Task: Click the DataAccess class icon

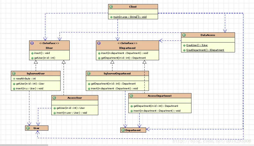Action: pos(184,35)
